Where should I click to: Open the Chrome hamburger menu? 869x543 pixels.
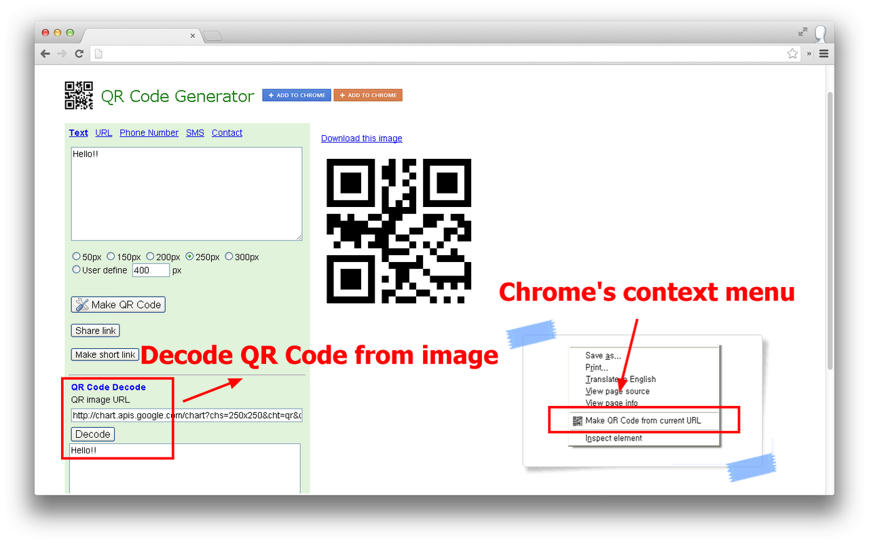coord(824,53)
